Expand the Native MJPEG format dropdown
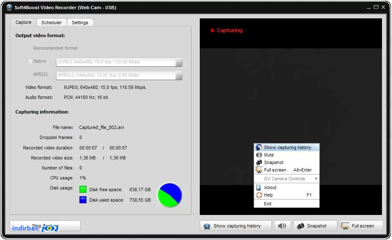This screenshot has width=392, height=240. point(179,62)
